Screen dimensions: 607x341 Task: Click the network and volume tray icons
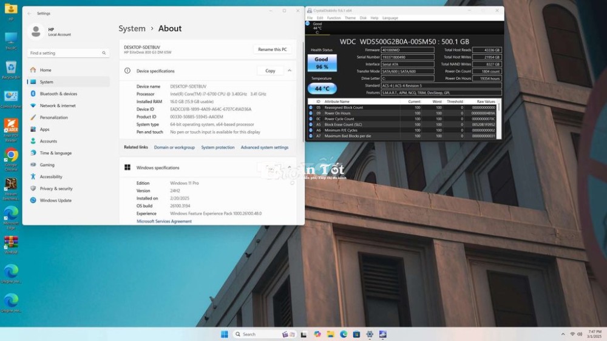click(576, 334)
